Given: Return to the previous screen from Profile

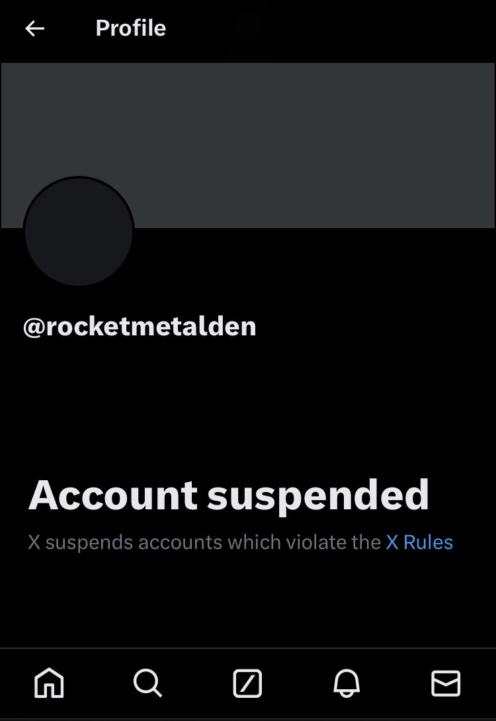Looking at the screenshot, I should [x=34, y=28].
